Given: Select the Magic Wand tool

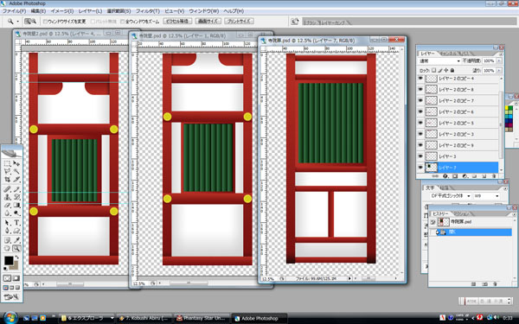Looking at the screenshot, I should pyautogui.click(x=16, y=171).
